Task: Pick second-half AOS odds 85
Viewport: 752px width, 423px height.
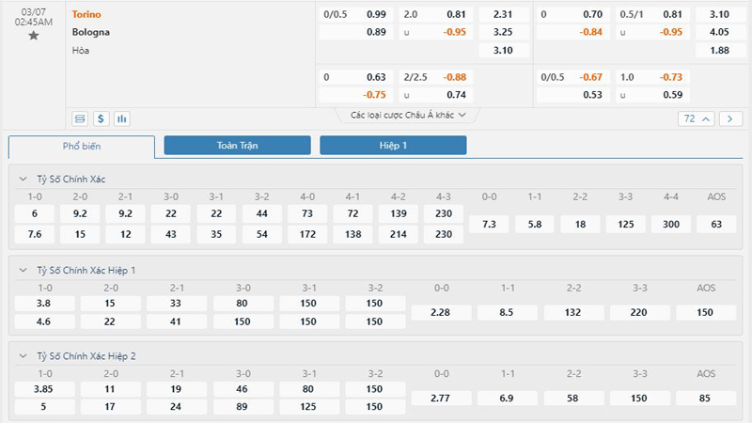Action: click(x=706, y=398)
